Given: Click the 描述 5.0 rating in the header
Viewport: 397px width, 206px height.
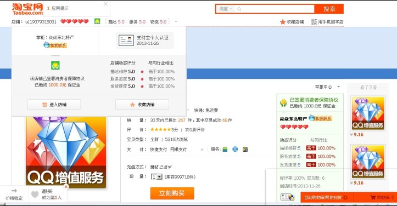Looking at the screenshot, I should 116,22.
